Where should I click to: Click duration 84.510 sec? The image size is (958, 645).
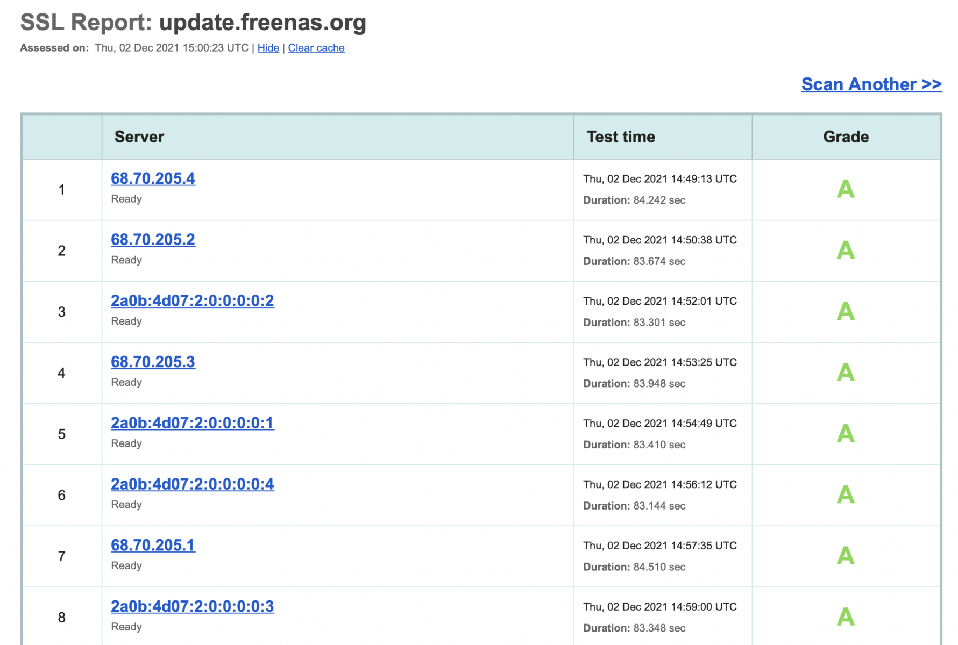pyautogui.click(x=634, y=567)
